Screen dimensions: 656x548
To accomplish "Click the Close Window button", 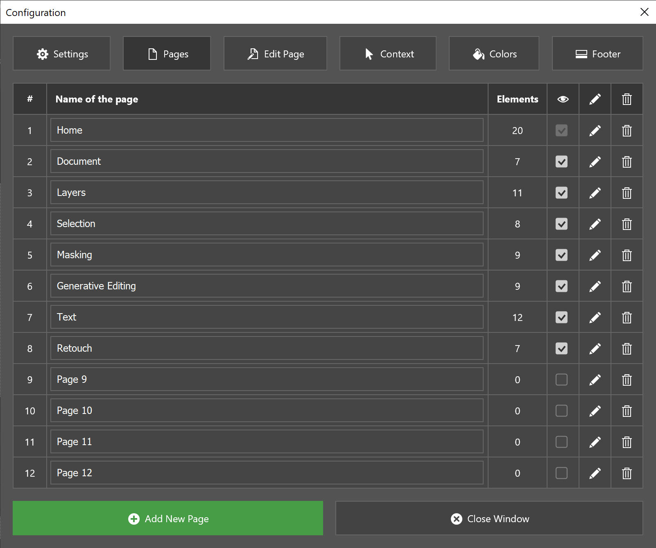I will [x=489, y=518].
